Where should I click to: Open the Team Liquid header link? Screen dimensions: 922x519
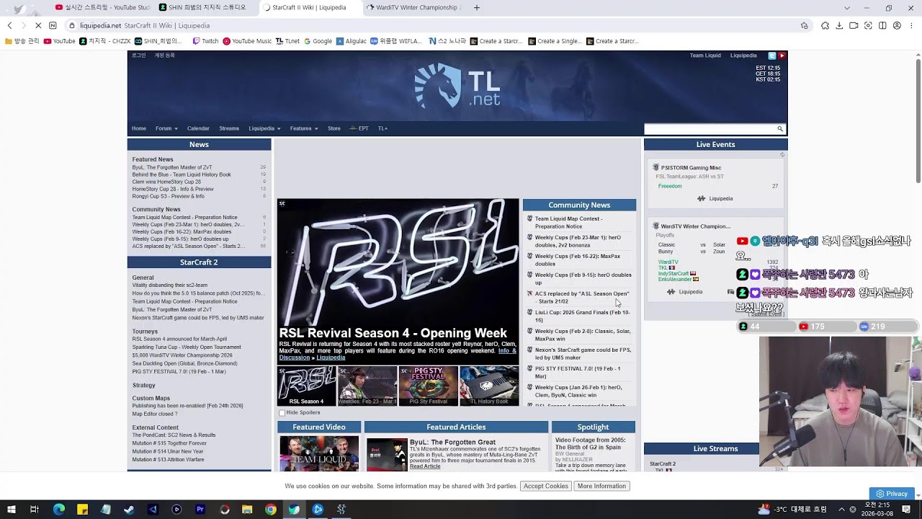click(705, 56)
